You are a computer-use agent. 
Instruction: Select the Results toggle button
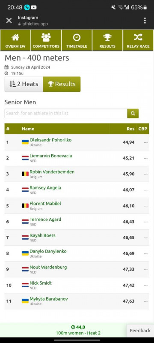(62, 84)
